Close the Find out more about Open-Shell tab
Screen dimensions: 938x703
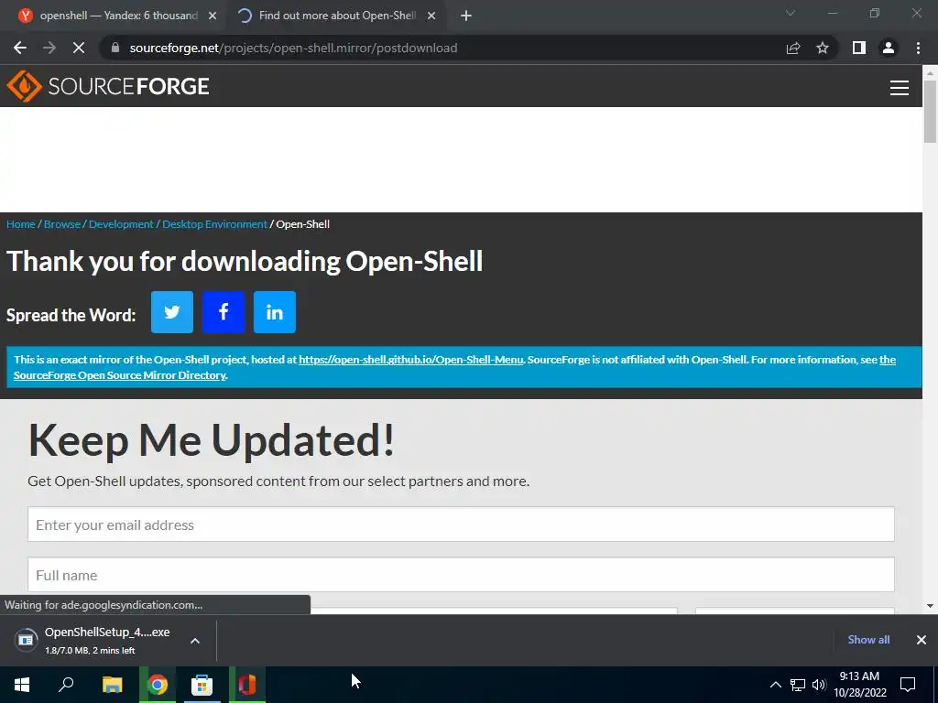coord(431,16)
